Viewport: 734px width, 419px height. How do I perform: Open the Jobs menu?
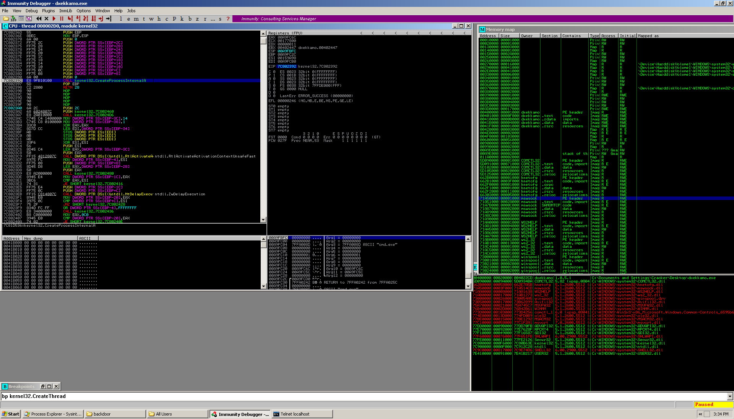[x=131, y=11]
